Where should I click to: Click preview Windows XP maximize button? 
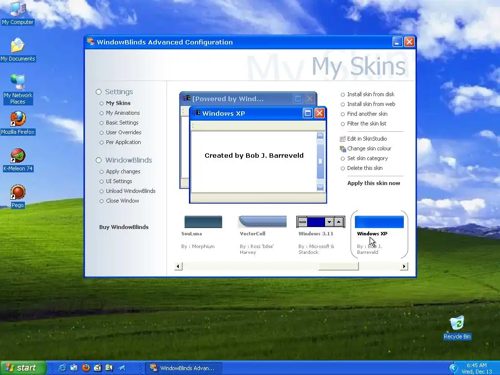pyautogui.click(x=308, y=113)
